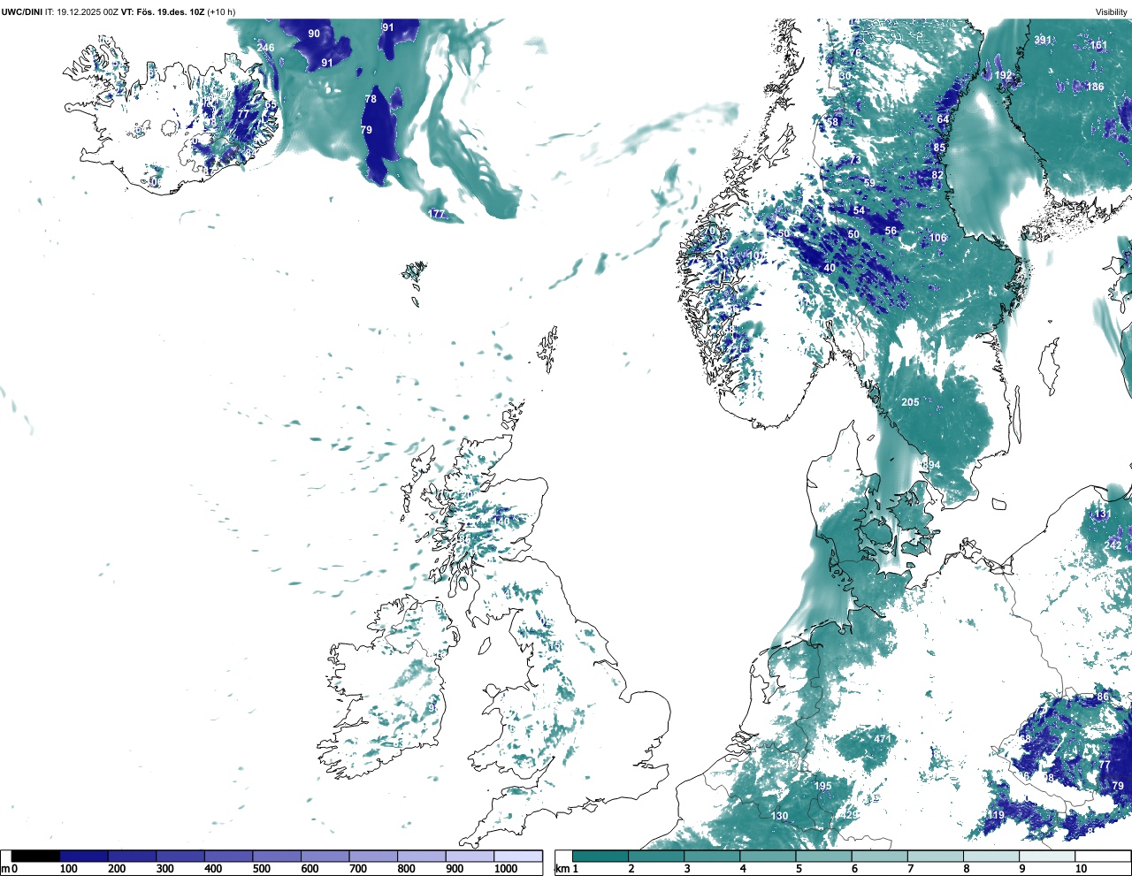The image size is (1132, 876).
Task: Select the '500' tick label on the meters scale
Action: [261, 869]
